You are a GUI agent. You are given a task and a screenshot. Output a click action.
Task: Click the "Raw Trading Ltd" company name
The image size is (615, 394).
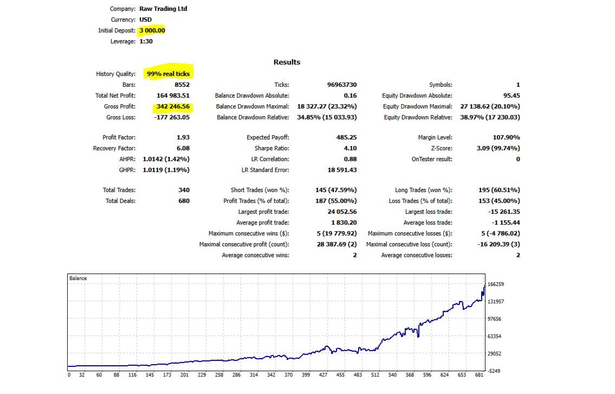163,9
